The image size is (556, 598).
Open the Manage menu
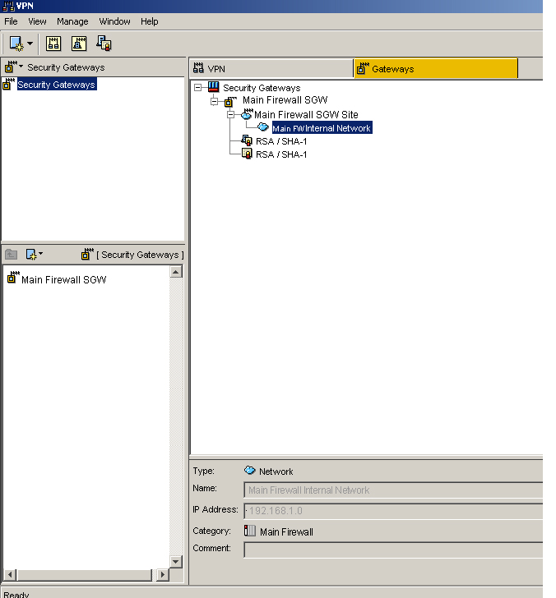[72, 21]
